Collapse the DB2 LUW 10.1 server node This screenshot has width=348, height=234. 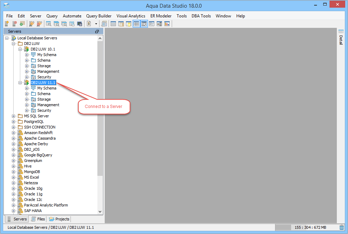pyautogui.click(x=20, y=49)
